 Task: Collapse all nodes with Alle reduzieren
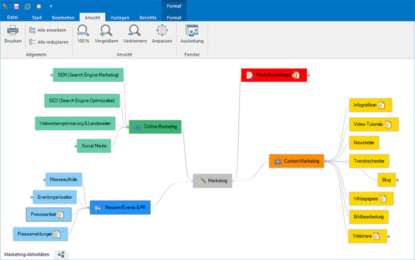48,42
